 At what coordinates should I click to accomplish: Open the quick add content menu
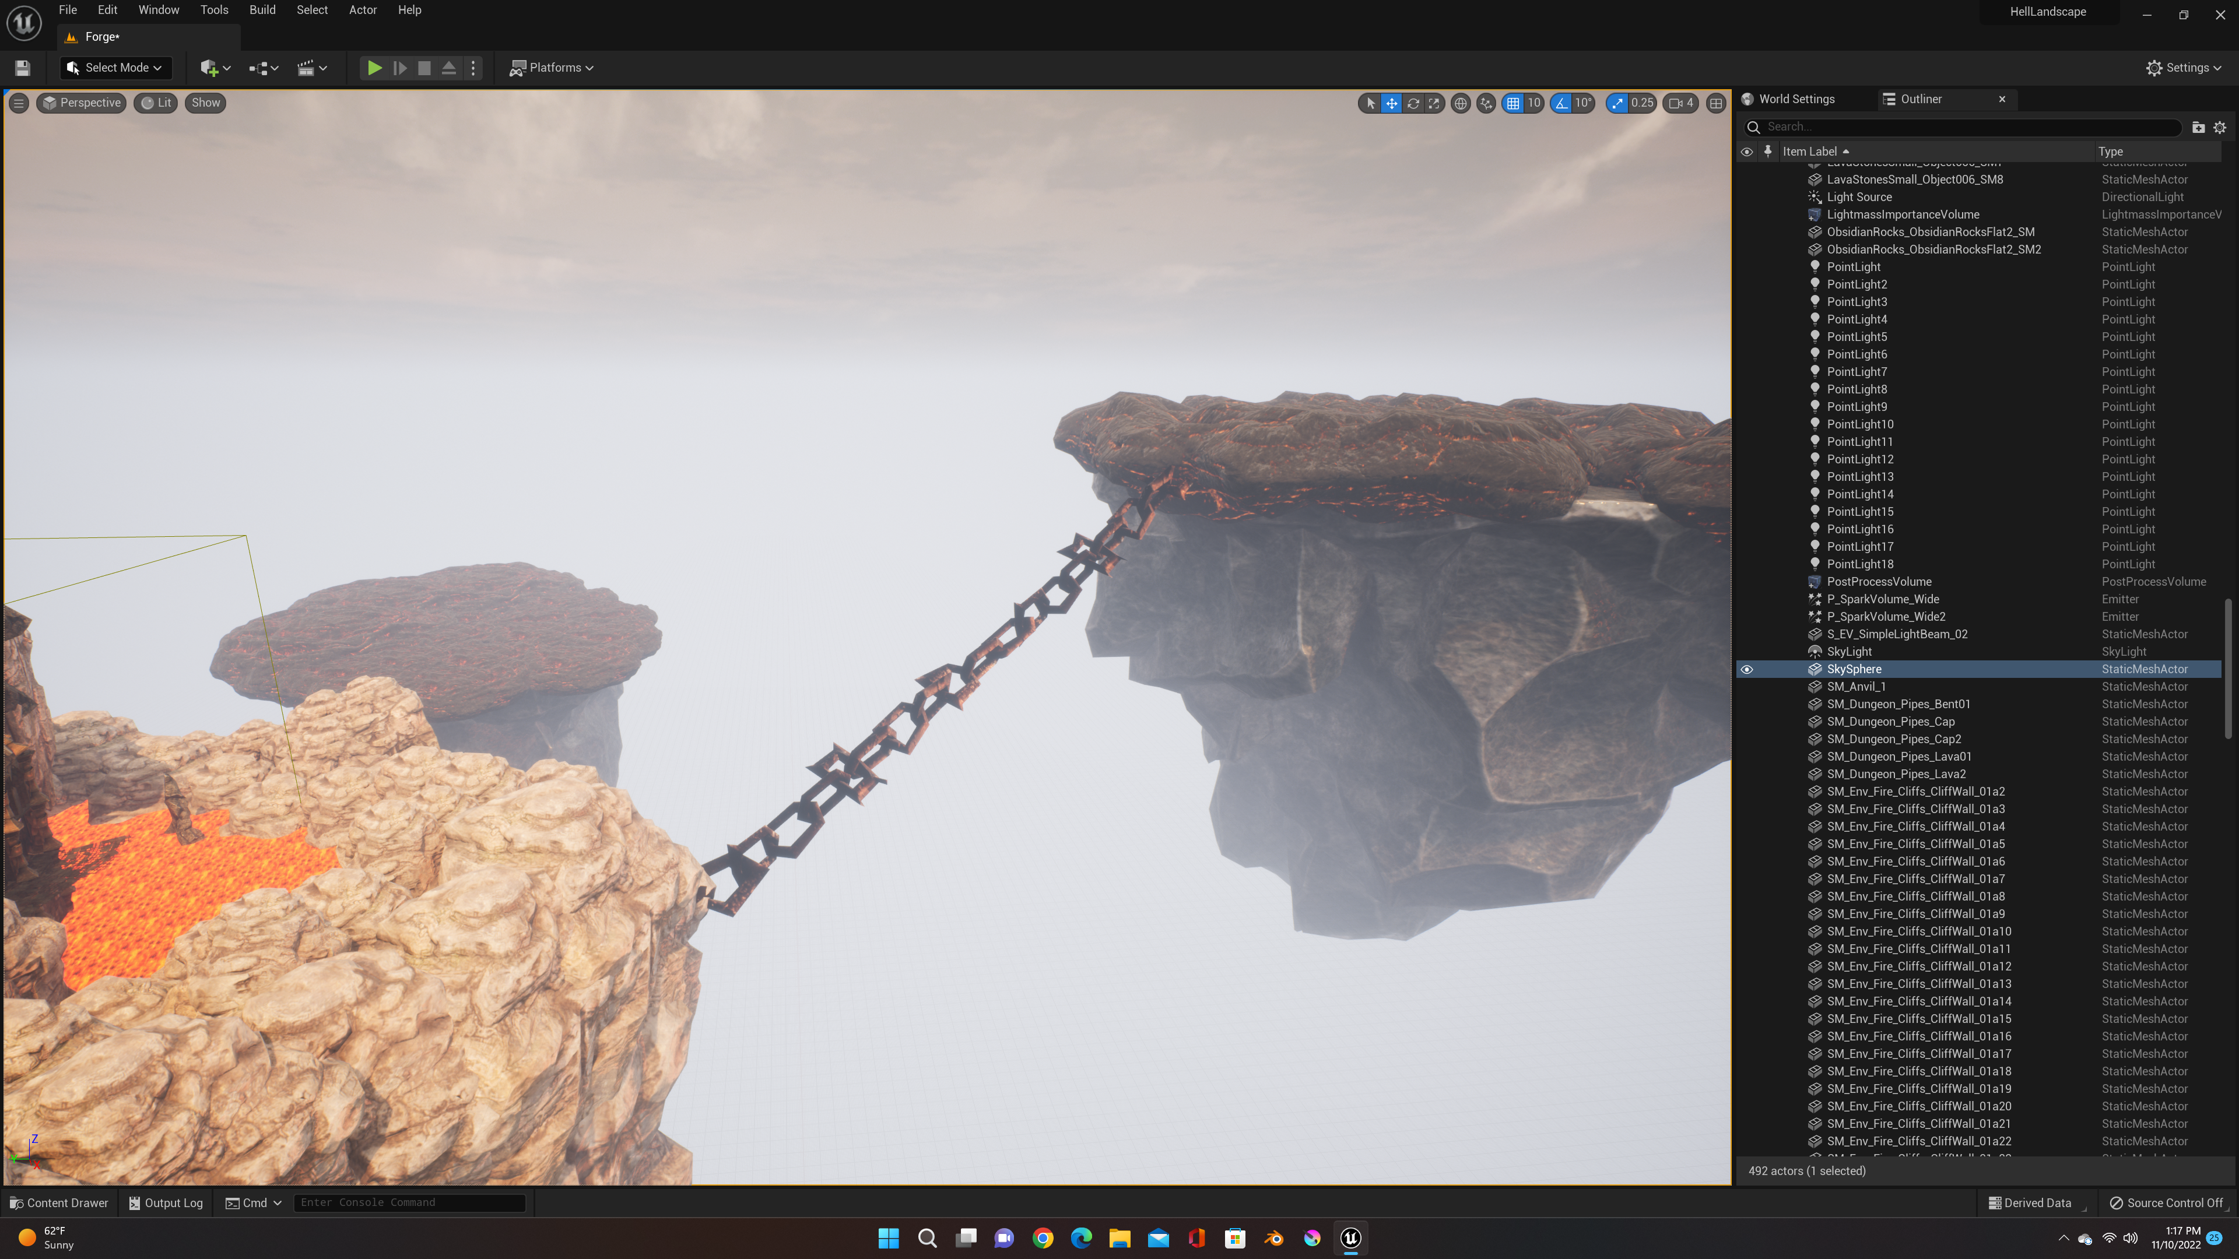pos(216,68)
